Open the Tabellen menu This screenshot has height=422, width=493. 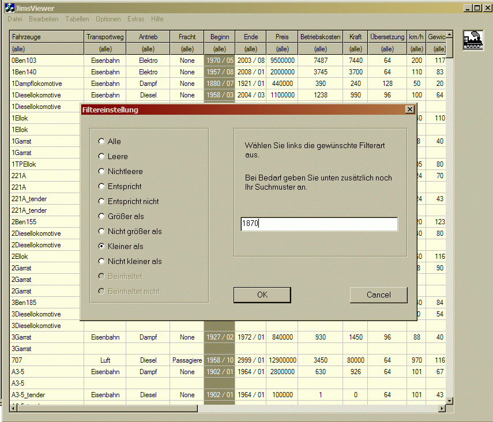[77, 19]
